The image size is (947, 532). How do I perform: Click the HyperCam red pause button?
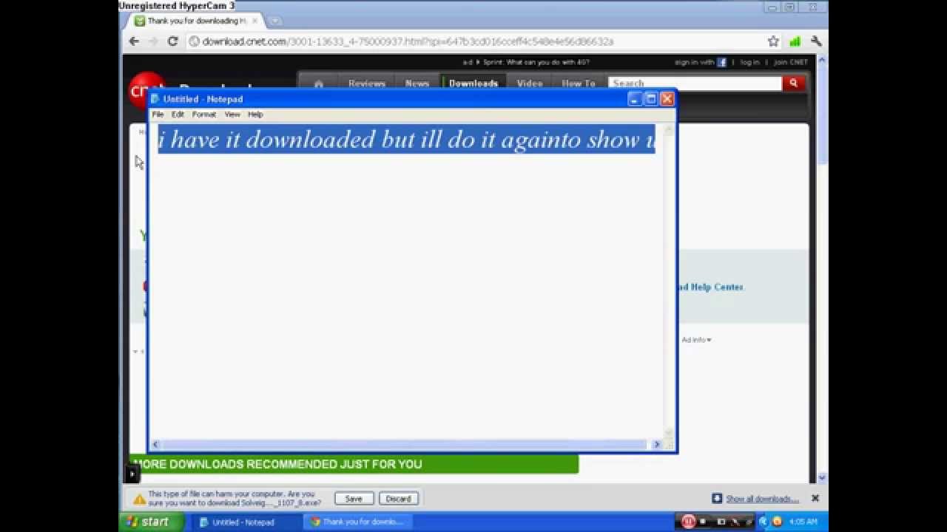[689, 522]
